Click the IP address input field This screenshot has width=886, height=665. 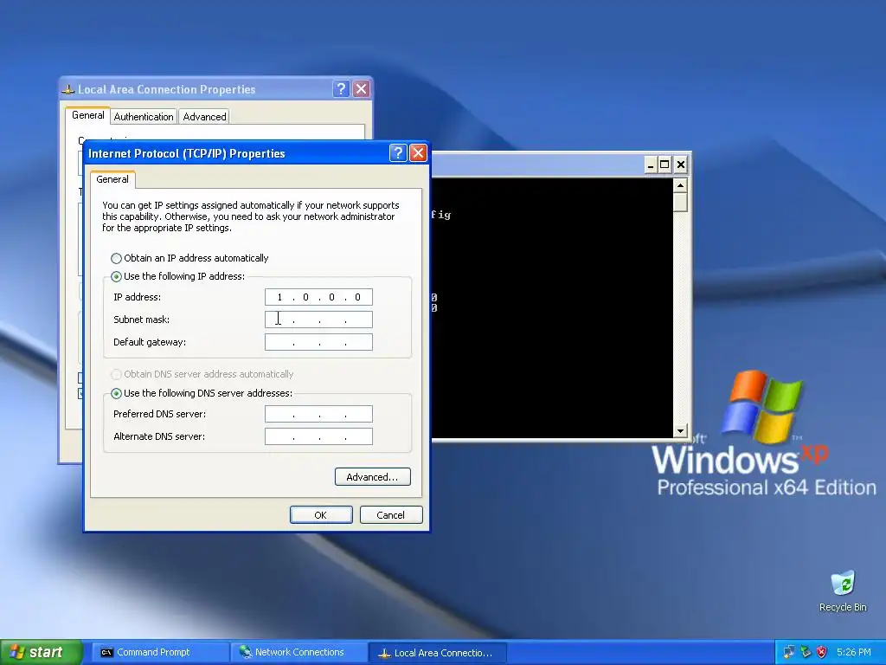[x=318, y=297]
